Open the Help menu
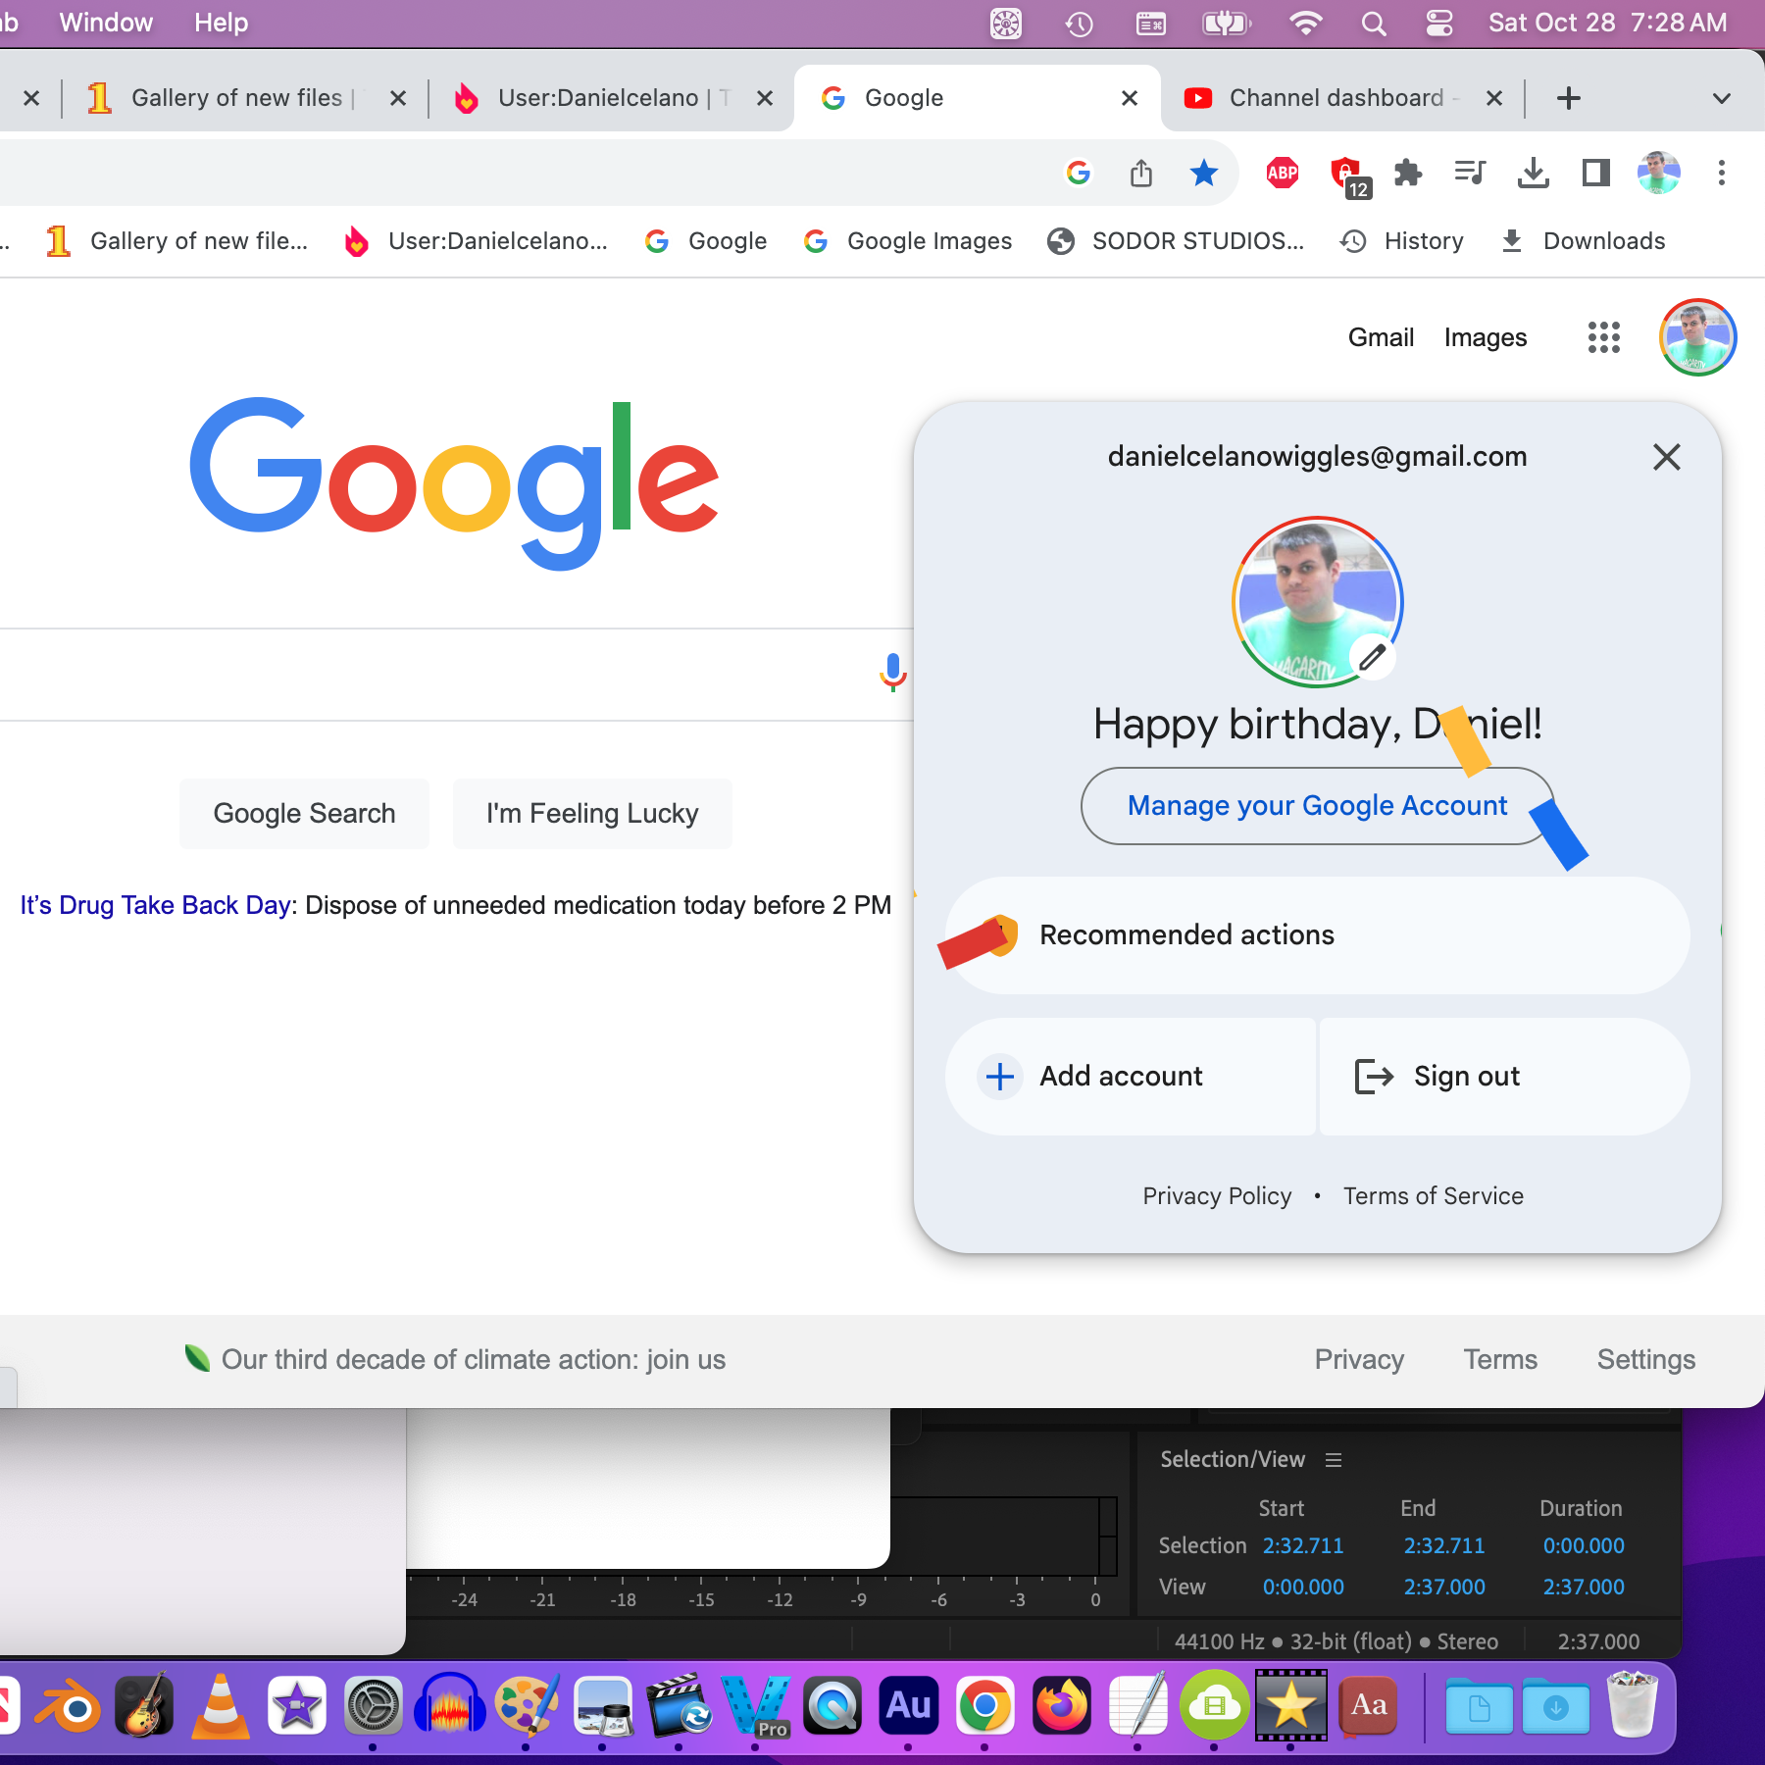Screen dimensions: 1765x1765 [221, 23]
